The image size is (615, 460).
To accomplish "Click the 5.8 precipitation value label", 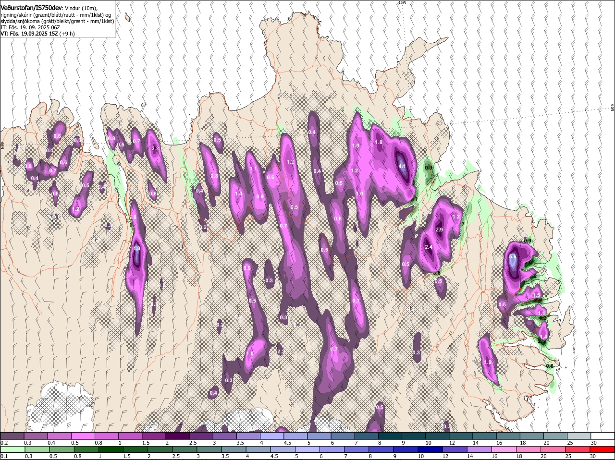I will click(x=512, y=257).
